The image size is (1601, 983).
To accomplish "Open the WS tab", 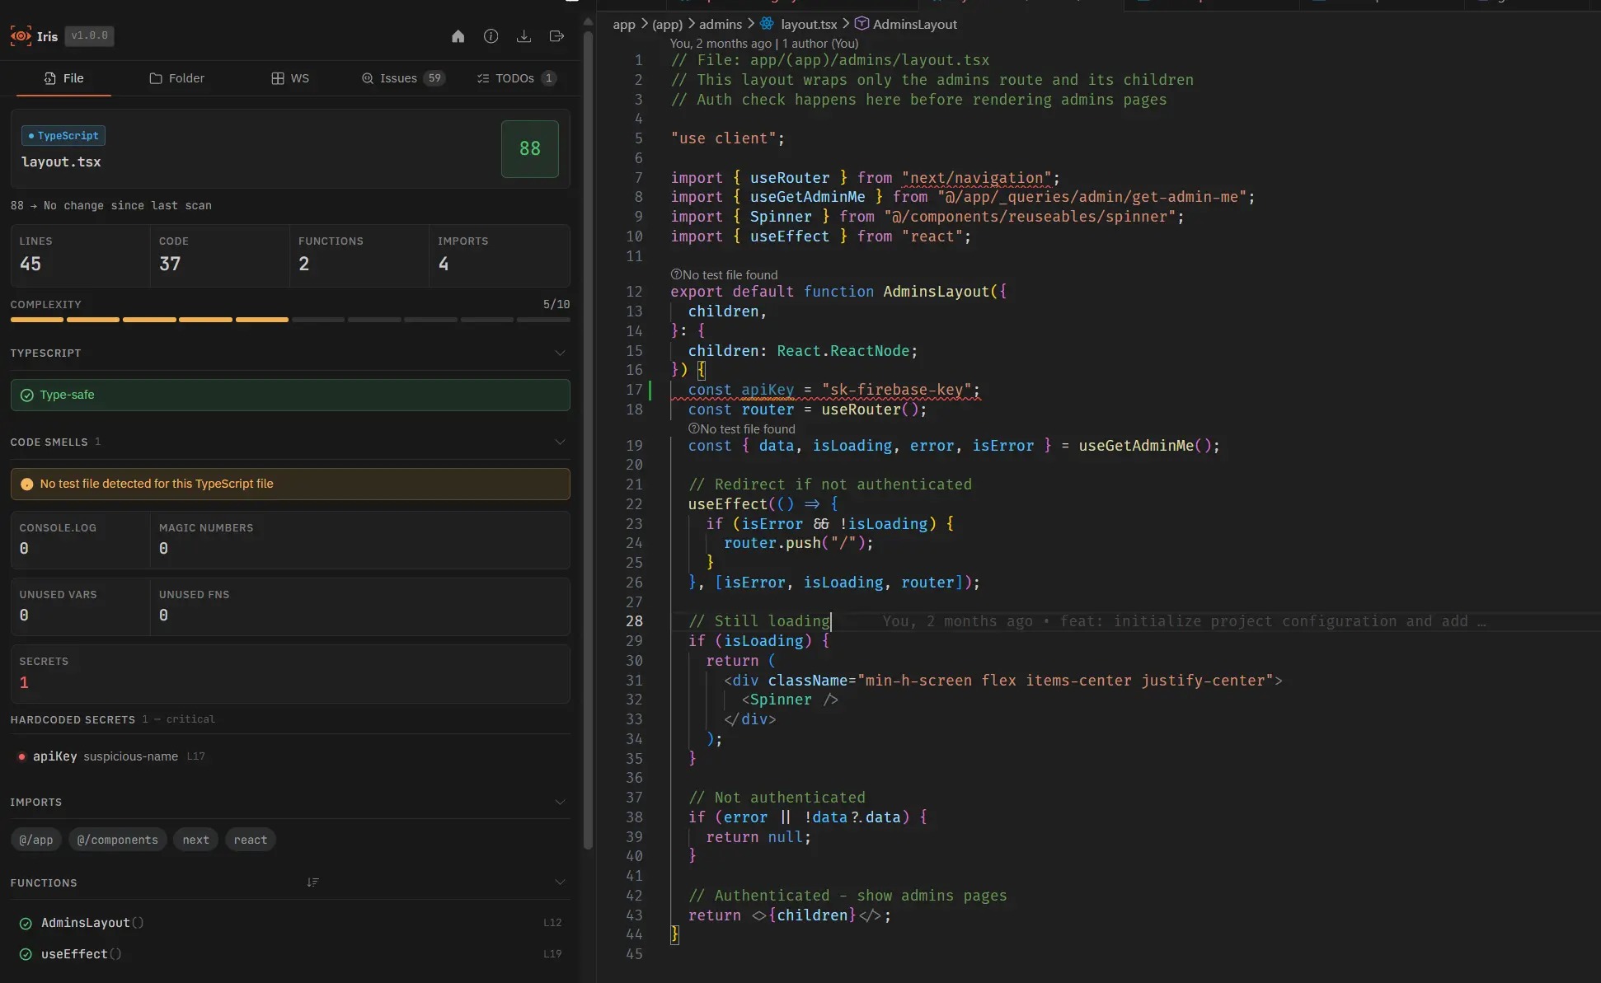I will (290, 78).
